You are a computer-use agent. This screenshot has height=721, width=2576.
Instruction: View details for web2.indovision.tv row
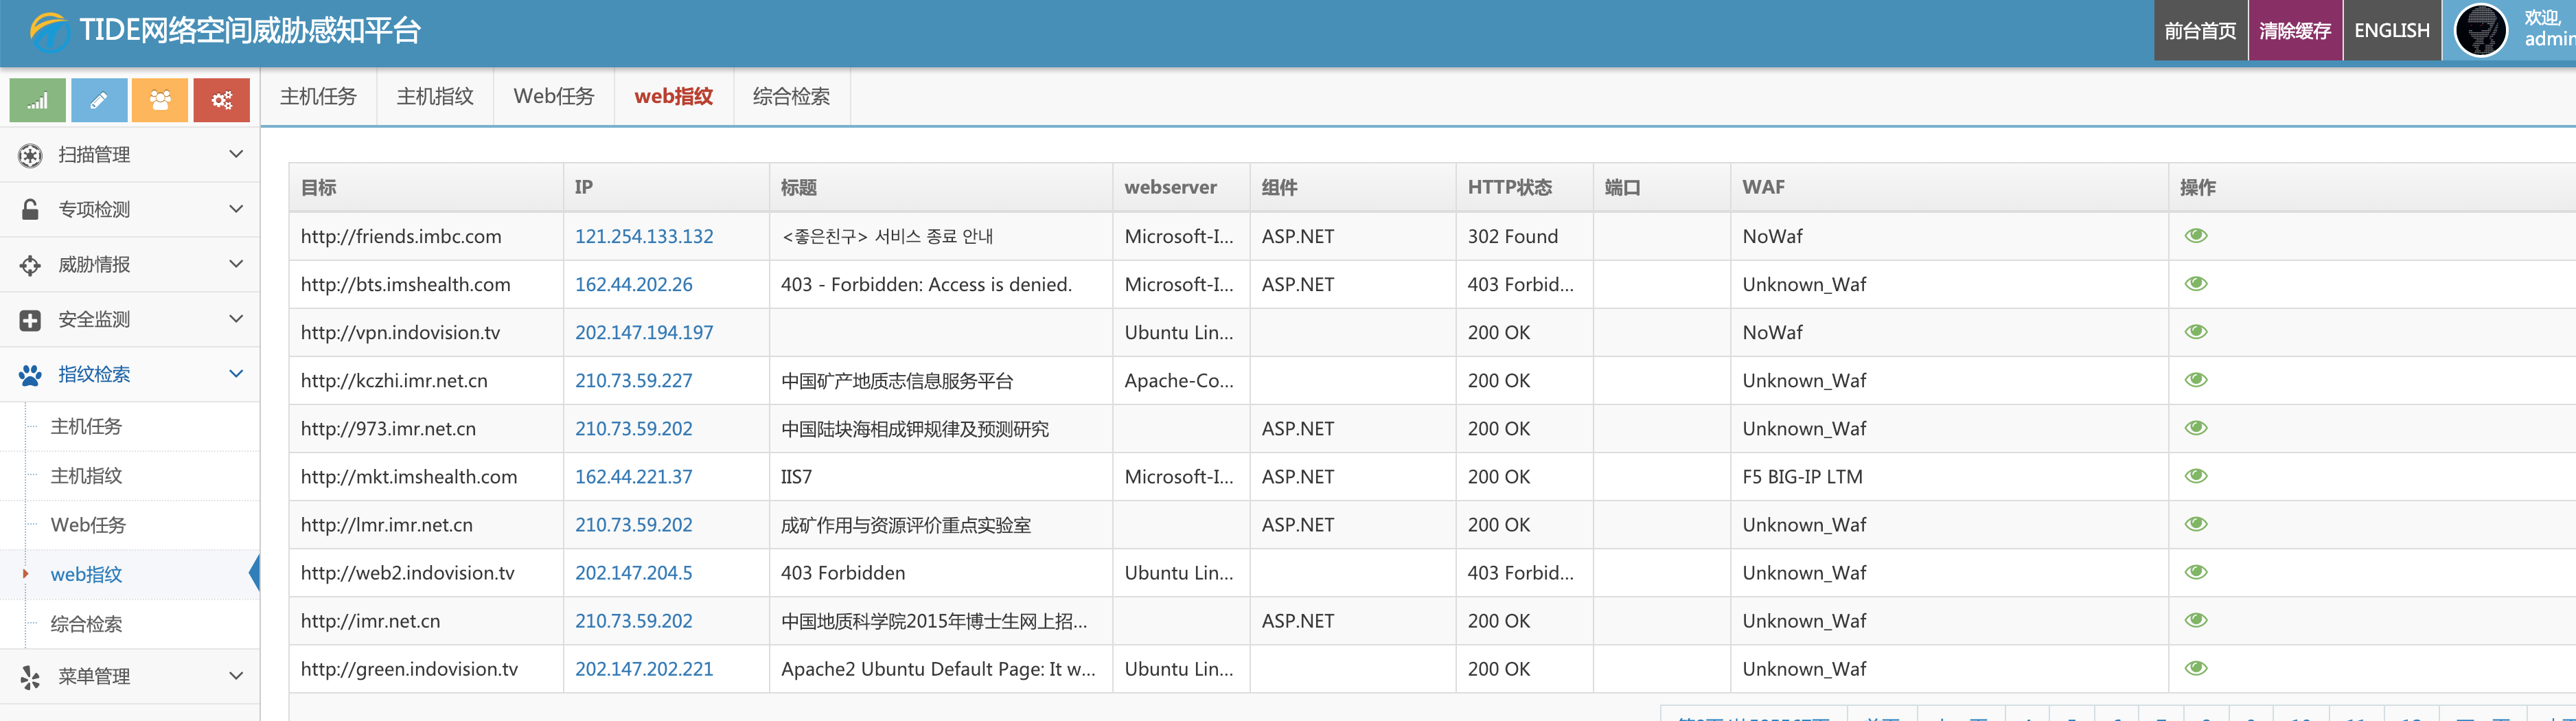tap(2196, 572)
